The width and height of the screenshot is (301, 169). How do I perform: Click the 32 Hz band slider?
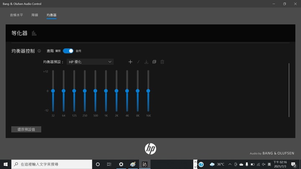coord(53,91)
